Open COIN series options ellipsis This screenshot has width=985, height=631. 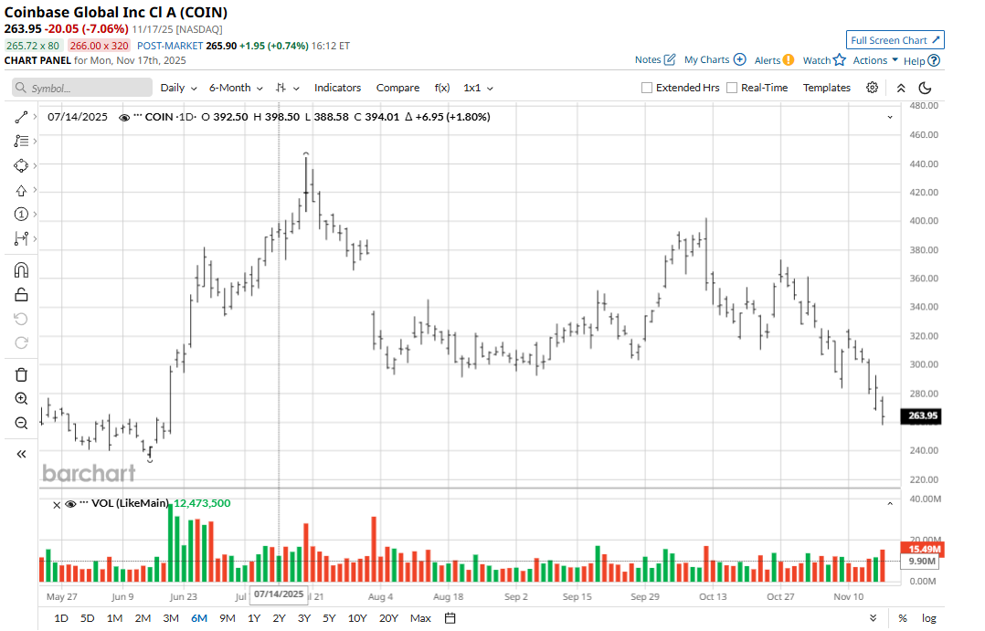[138, 116]
